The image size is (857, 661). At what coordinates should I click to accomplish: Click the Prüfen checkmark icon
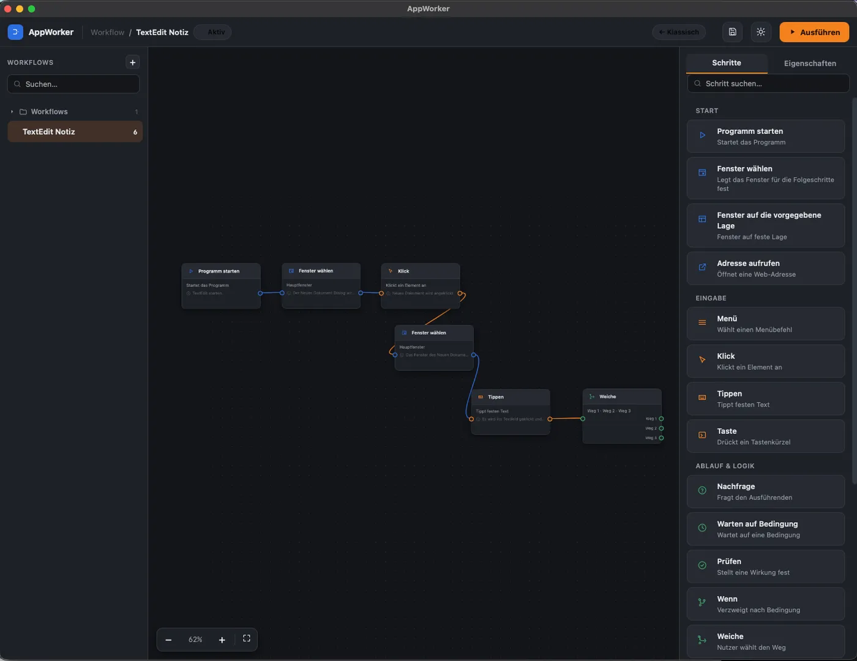pos(702,565)
